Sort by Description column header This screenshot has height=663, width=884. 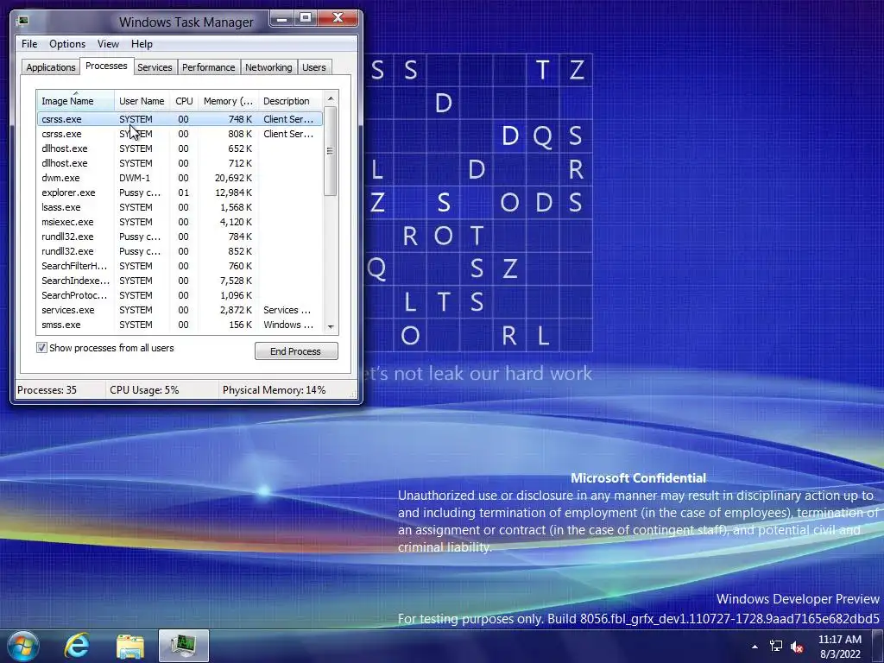pos(290,101)
